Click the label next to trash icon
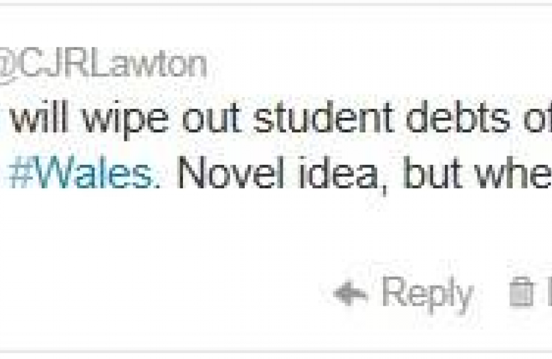This screenshot has height=359, width=552. click(549, 292)
